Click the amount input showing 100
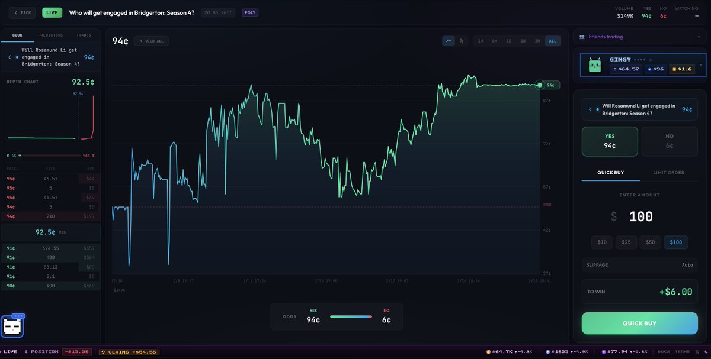Screen dimensions: 711x359 click(640, 216)
